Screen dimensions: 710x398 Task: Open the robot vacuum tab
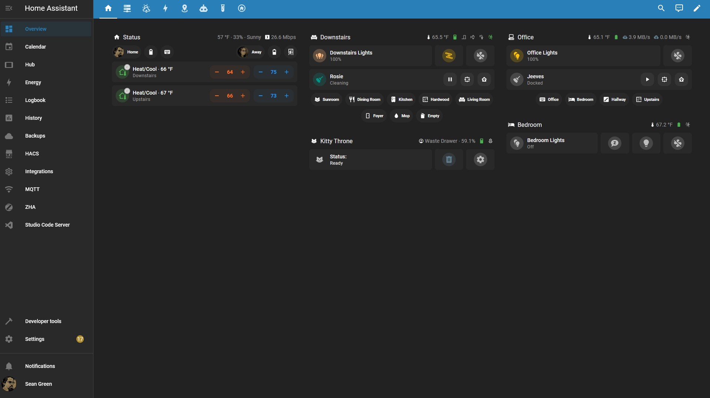[x=204, y=8]
